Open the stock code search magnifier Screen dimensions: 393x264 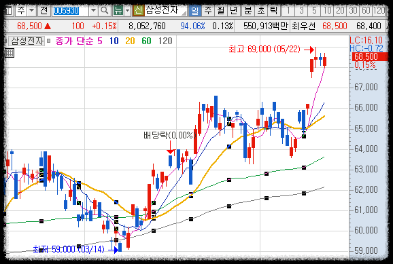point(105,11)
